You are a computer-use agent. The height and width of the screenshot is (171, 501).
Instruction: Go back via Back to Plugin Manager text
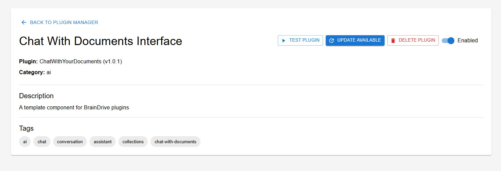64,22
